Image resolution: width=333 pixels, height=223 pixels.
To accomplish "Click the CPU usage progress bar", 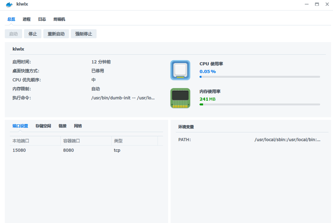I will [260, 77].
